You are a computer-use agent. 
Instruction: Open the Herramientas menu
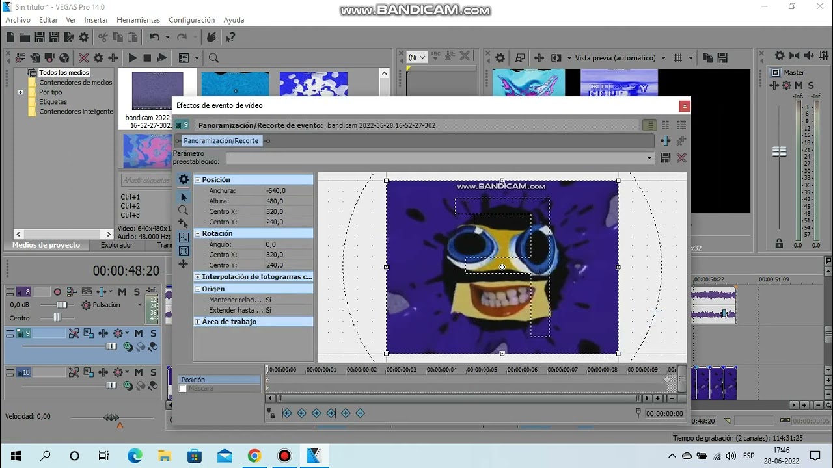click(x=139, y=20)
